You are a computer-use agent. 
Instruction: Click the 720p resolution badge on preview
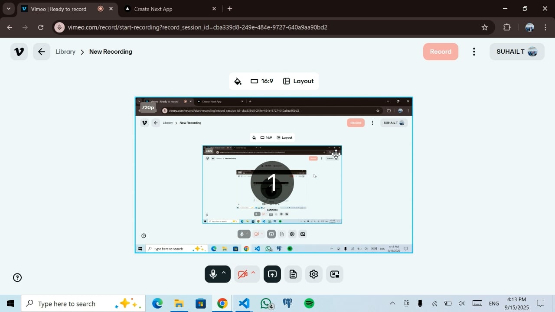[148, 107]
